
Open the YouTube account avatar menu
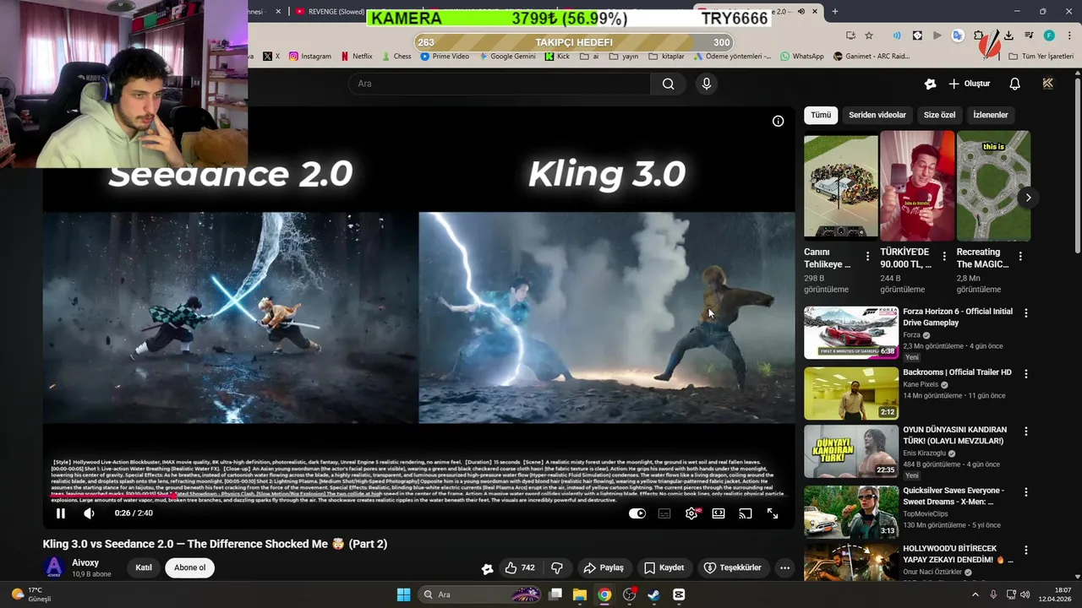pos(1048,84)
